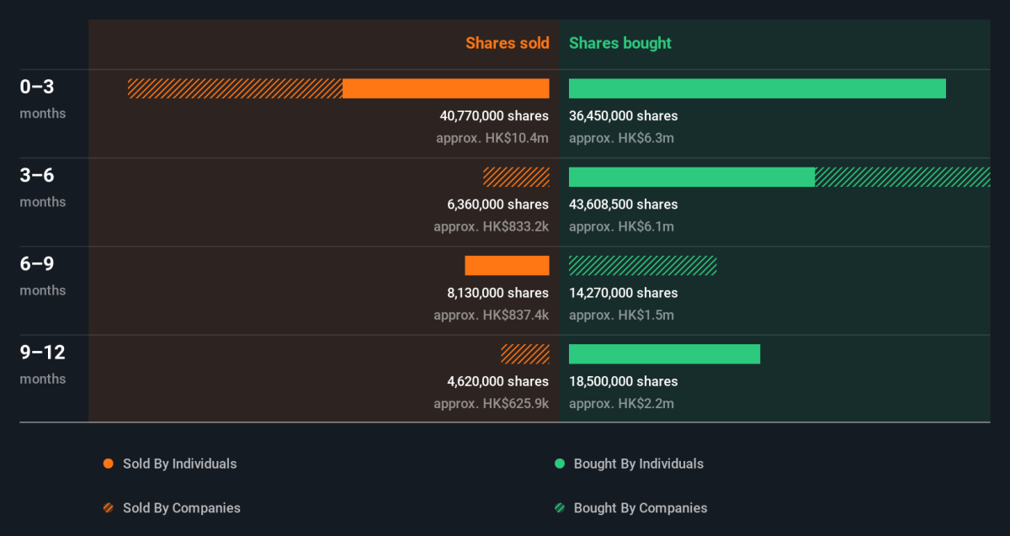Click the 6–9 months solid orange sold bar
Image resolution: width=1010 pixels, height=536 pixels.
click(x=507, y=265)
